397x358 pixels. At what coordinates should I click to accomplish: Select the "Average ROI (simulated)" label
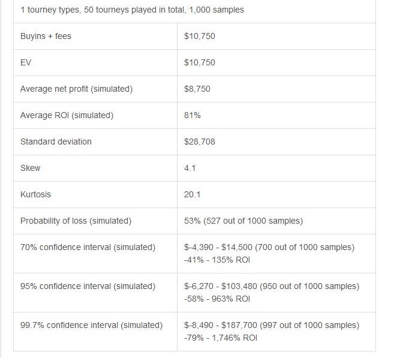click(67, 115)
